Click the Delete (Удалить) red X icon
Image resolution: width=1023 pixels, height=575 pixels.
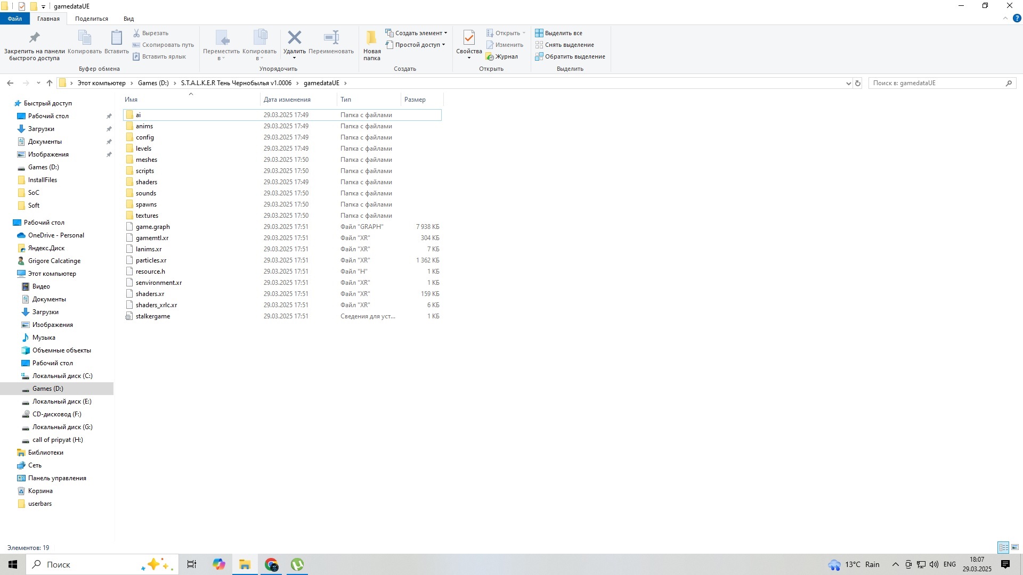click(294, 38)
